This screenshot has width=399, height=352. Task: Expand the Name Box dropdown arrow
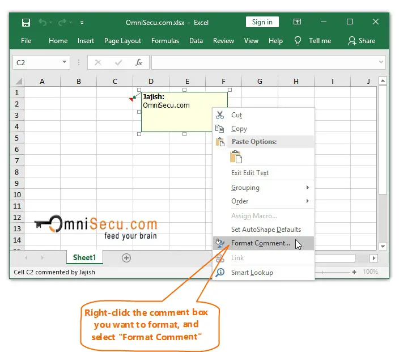(64, 62)
